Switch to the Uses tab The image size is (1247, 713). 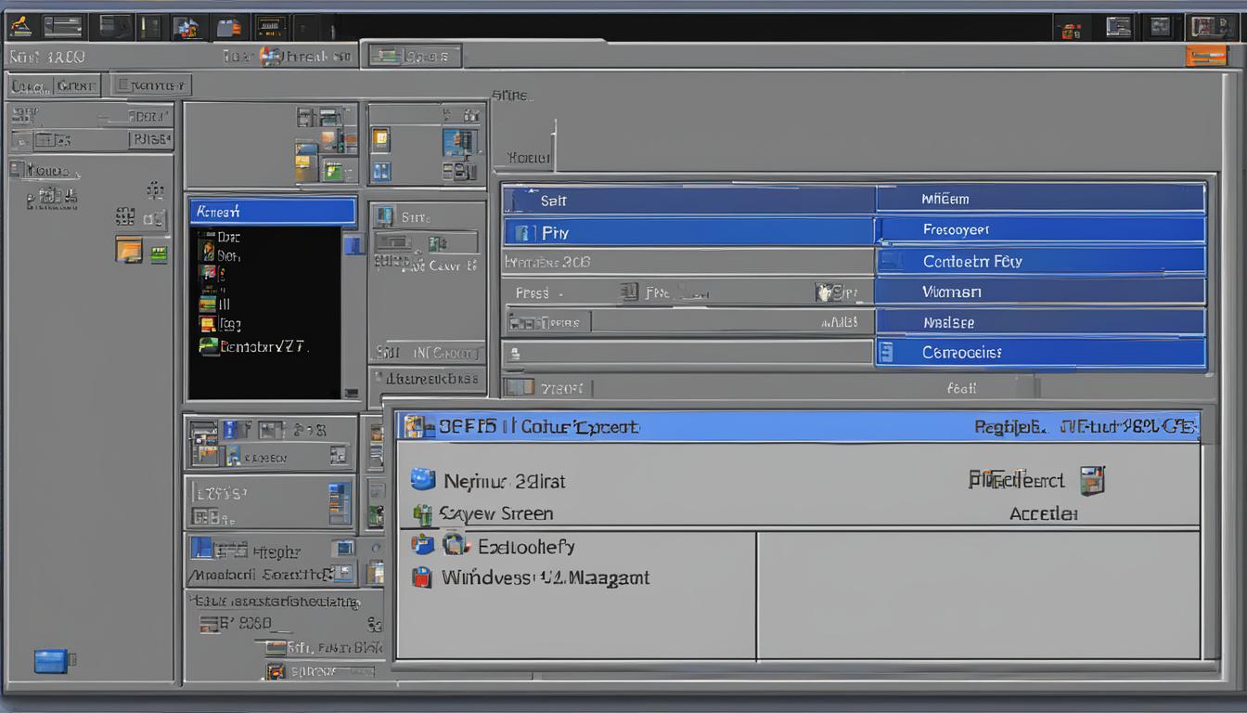[29, 84]
